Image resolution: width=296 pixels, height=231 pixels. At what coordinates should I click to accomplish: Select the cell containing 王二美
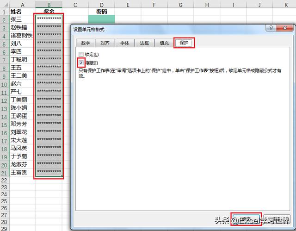click(23, 76)
